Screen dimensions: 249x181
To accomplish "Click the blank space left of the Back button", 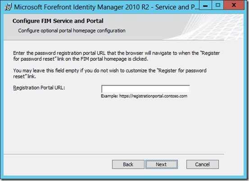I will tap(57, 164).
